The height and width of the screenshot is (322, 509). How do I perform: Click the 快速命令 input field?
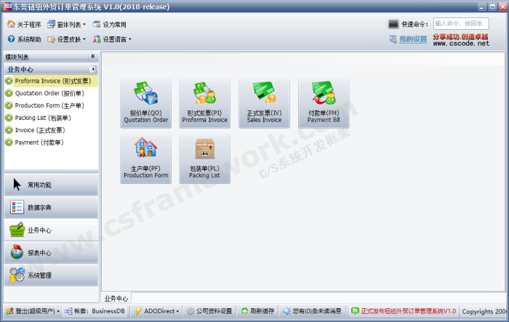coord(460,24)
